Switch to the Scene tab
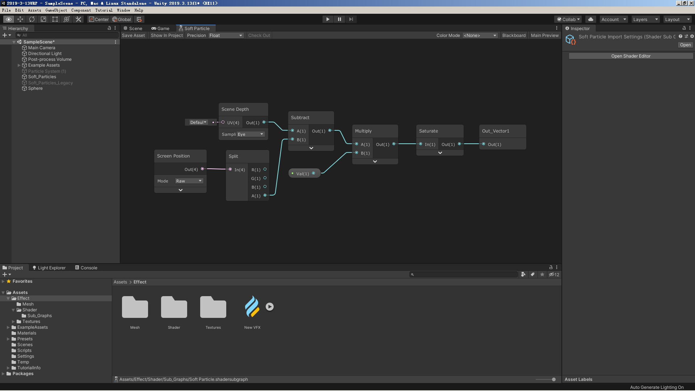This screenshot has height=391, width=695. point(133,28)
